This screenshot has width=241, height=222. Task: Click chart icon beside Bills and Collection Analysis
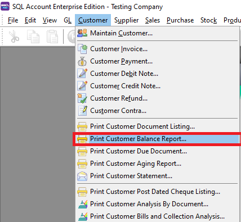click(x=83, y=216)
